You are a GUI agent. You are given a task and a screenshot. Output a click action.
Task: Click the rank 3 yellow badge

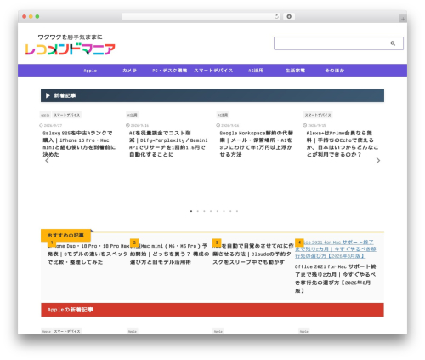click(217, 243)
